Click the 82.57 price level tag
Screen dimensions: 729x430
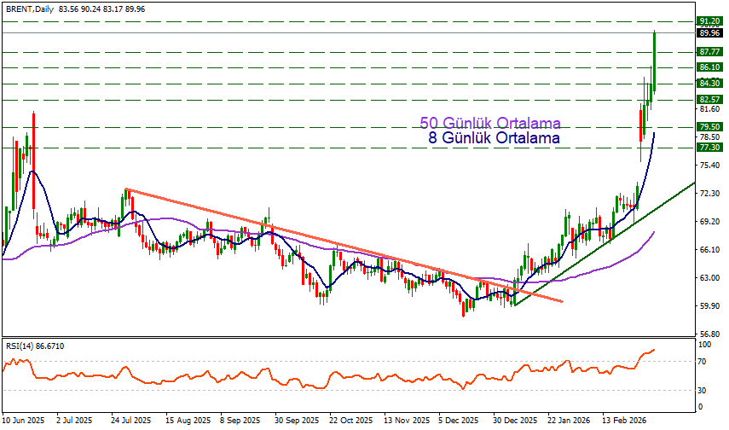(x=709, y=99)
